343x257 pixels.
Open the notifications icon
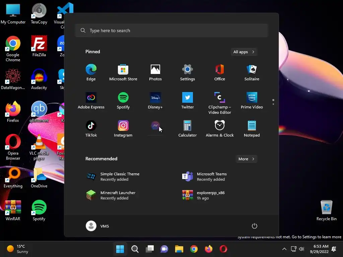334,249
